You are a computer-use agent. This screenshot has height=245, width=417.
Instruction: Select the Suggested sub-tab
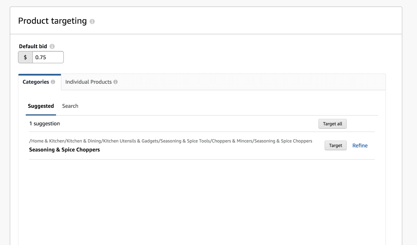tap(41, 106)
